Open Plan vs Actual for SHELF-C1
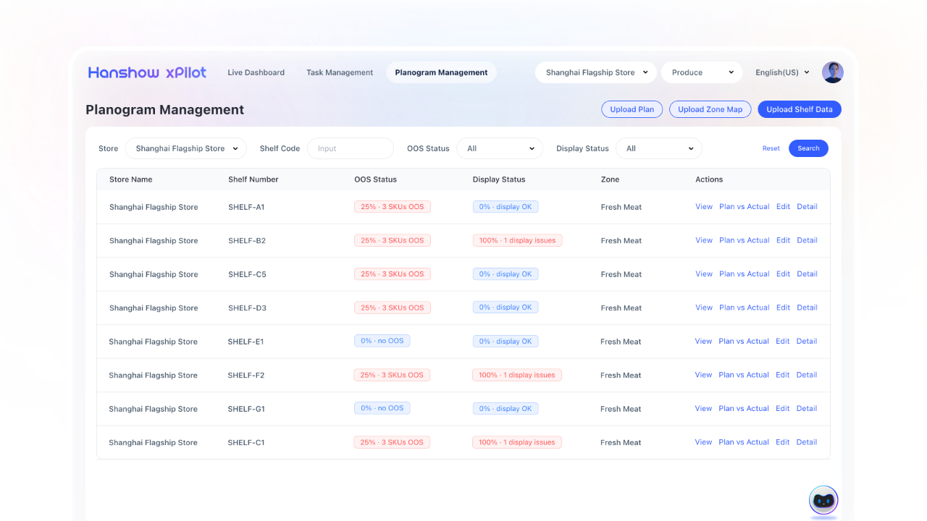This screenshot has height=521, width=927. pyautogui.click(x=744, y=442)
